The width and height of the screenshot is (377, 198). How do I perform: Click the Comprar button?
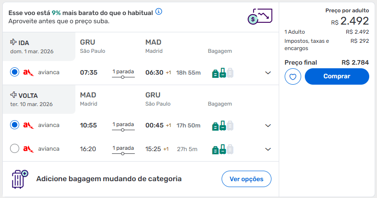click(x=337, y=76)
